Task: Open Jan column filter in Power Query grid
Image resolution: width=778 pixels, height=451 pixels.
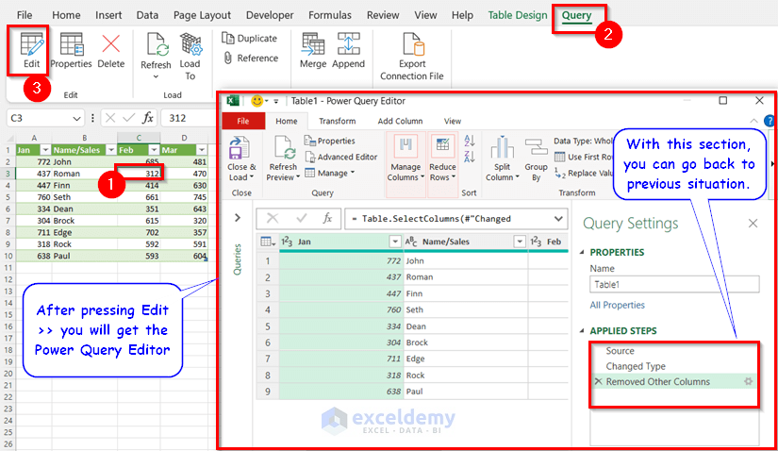Action: pyautogui.click(x=395, y=242)
